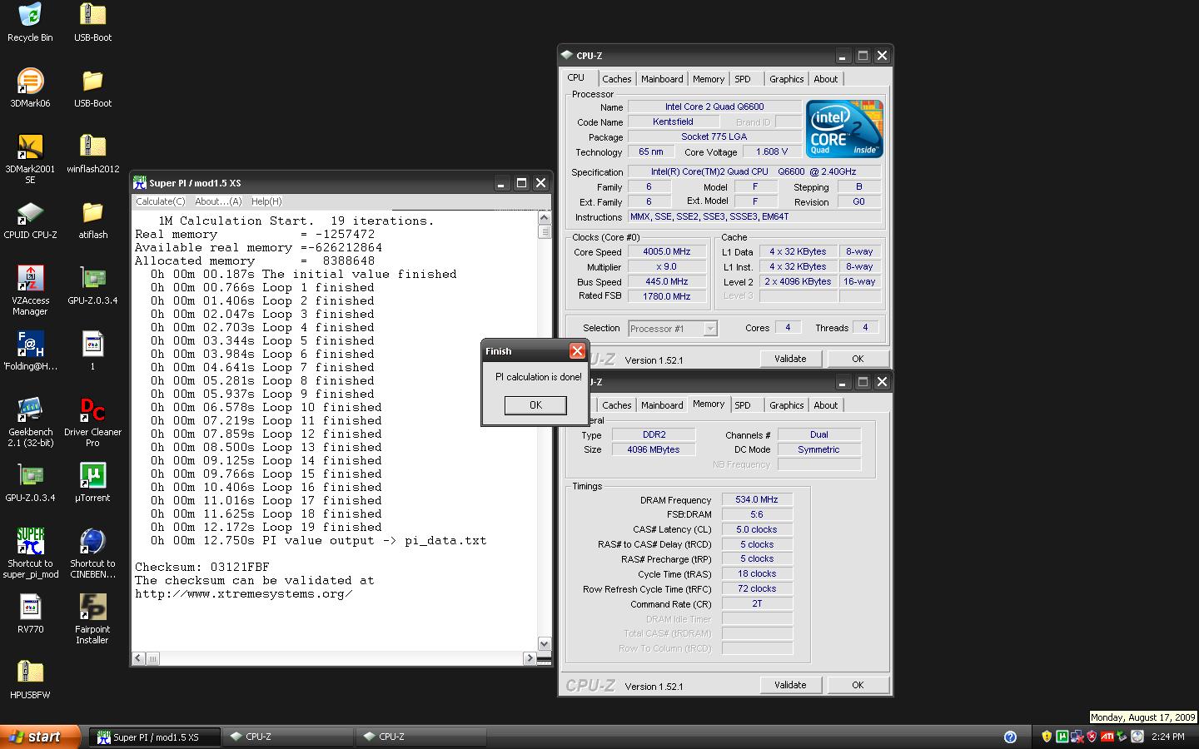
Task: Click the network disconnected tray icon
Action: 1077,737
